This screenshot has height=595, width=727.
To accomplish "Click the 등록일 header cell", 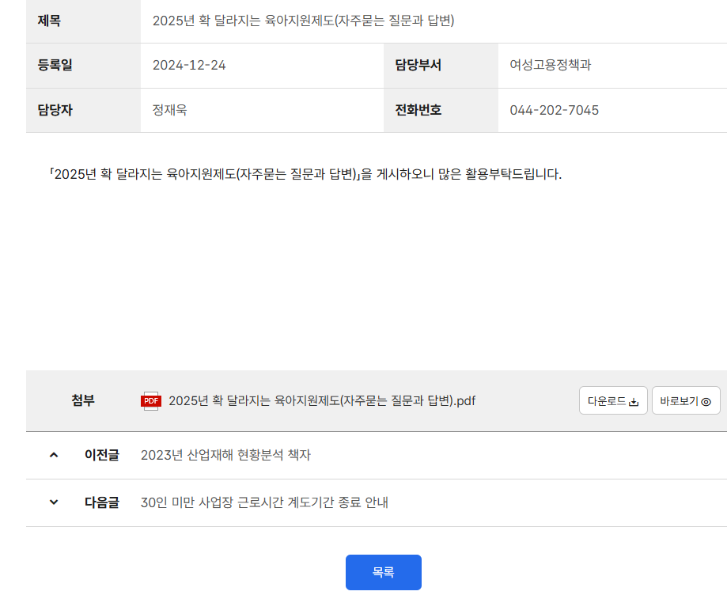I will 83,66.
